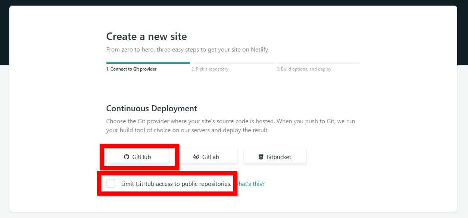Click the 'Create a new site' heading
Screen dimensions: 468x218
[146, 37]
